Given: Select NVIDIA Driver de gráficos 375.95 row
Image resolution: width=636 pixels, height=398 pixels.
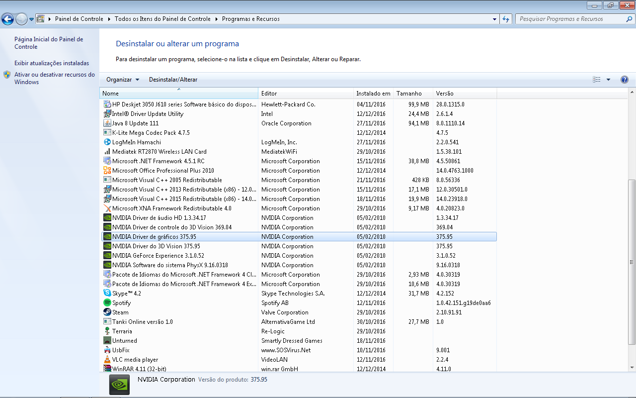Looking at the screenshot, I should coord(299,237).
